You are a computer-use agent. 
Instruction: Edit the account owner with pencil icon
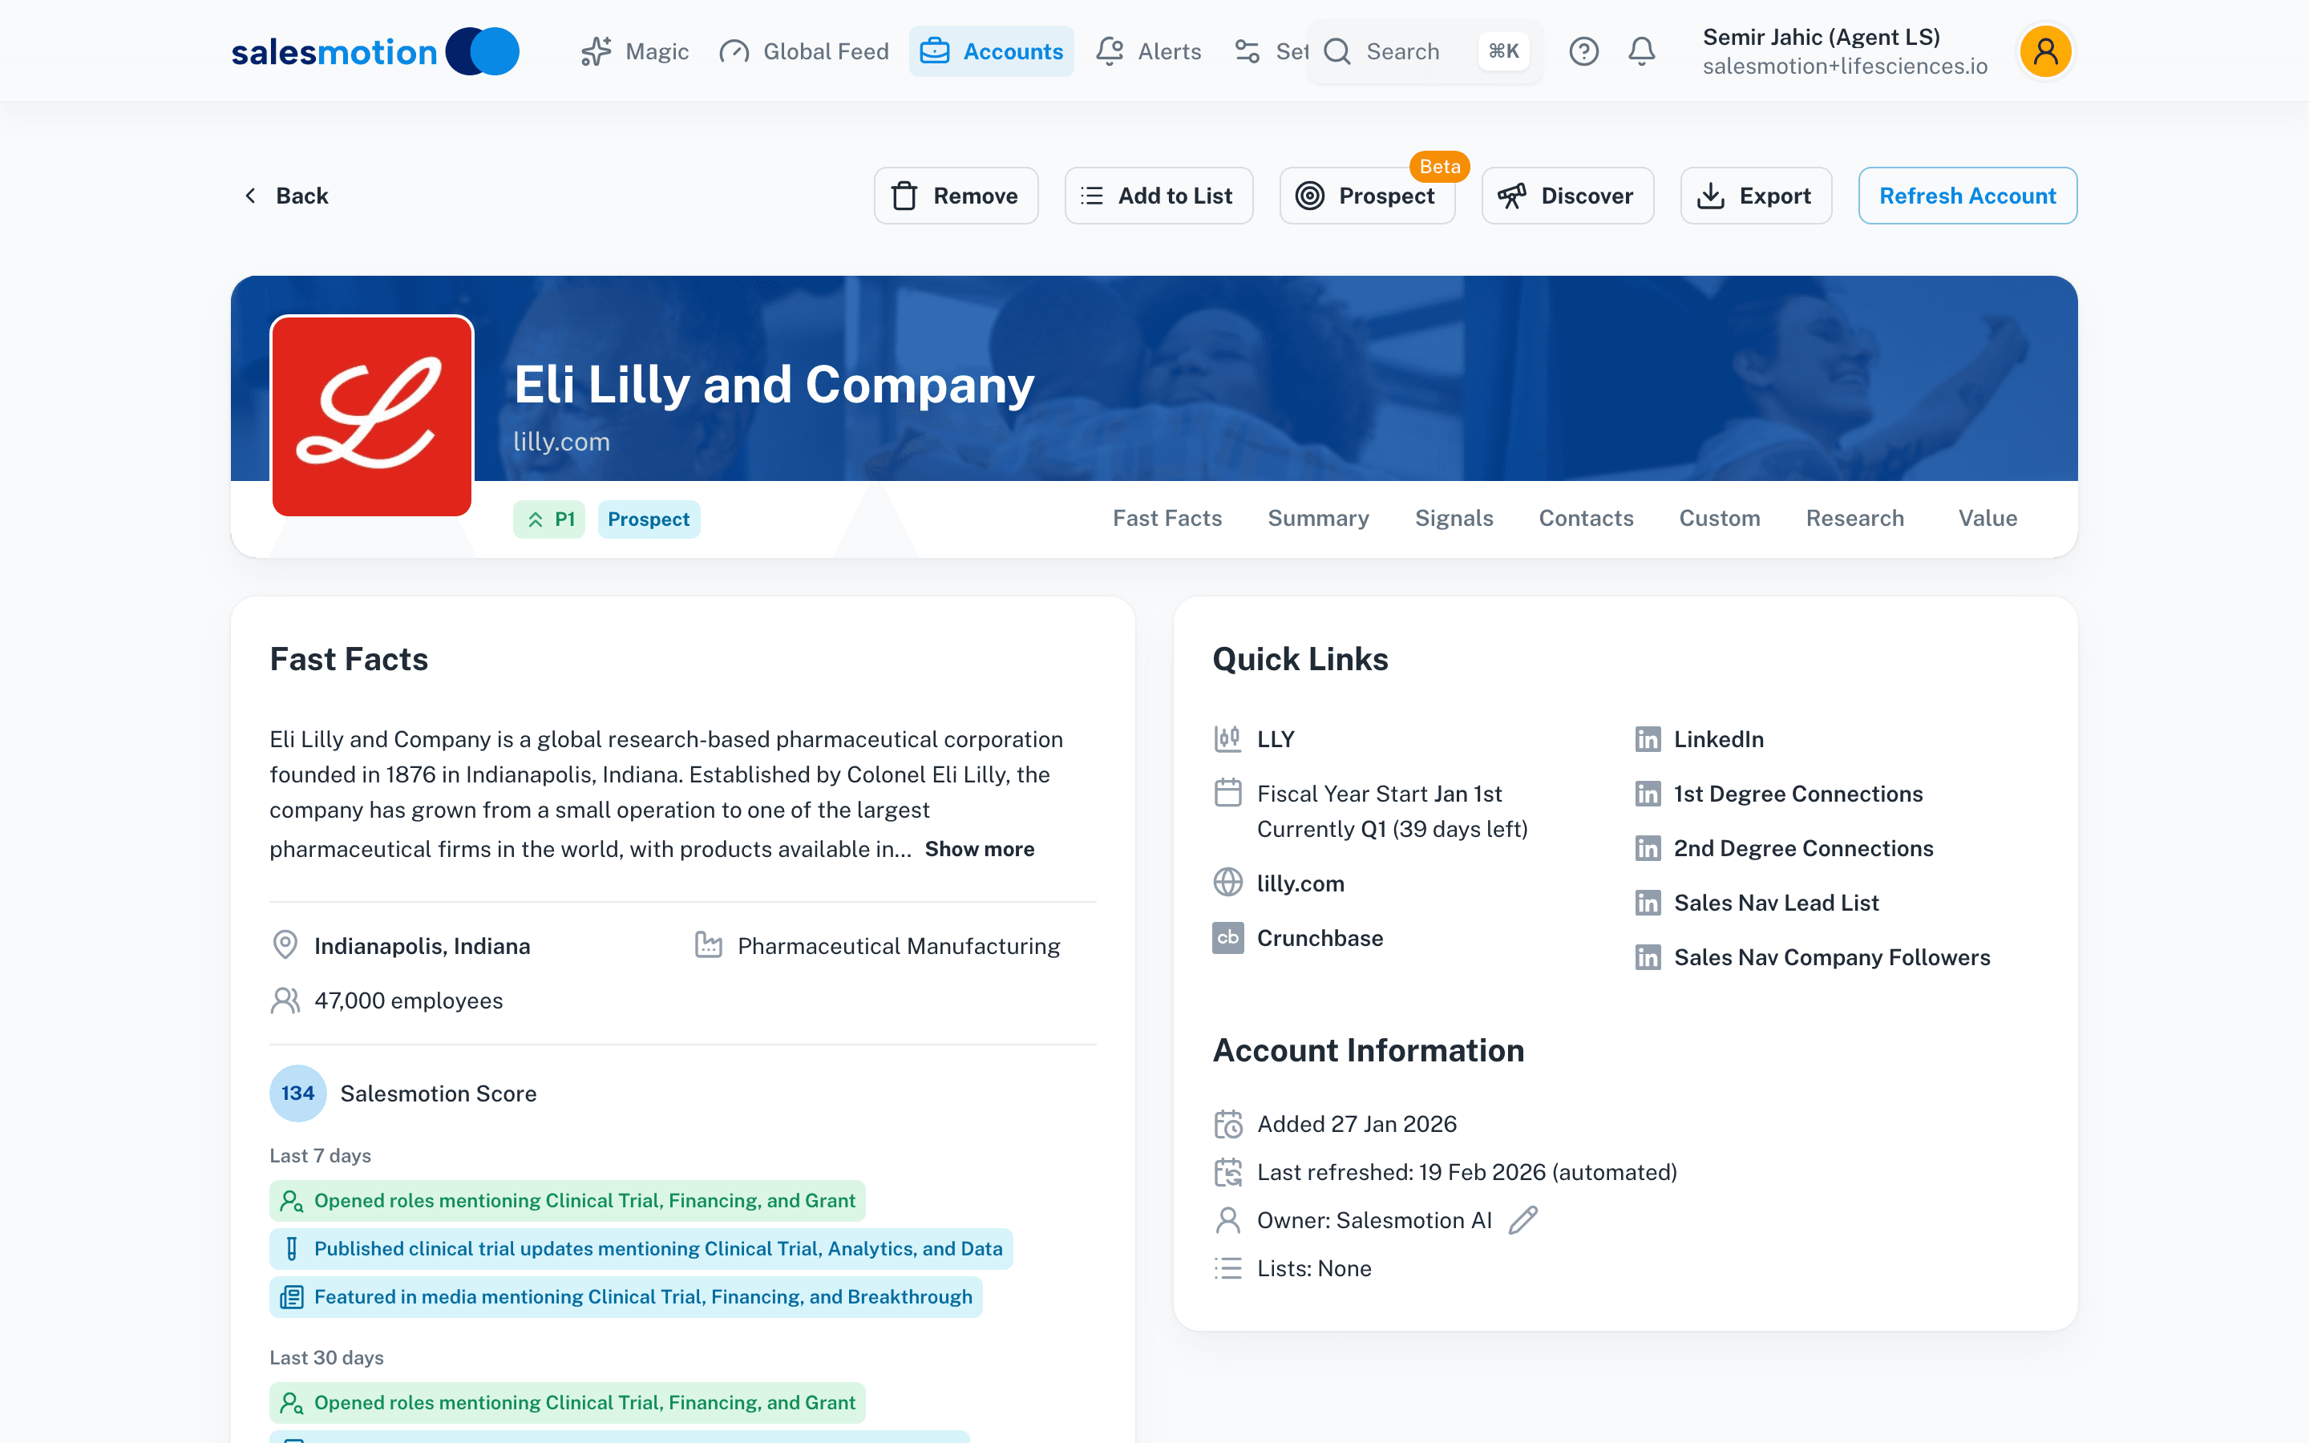1522,1219
